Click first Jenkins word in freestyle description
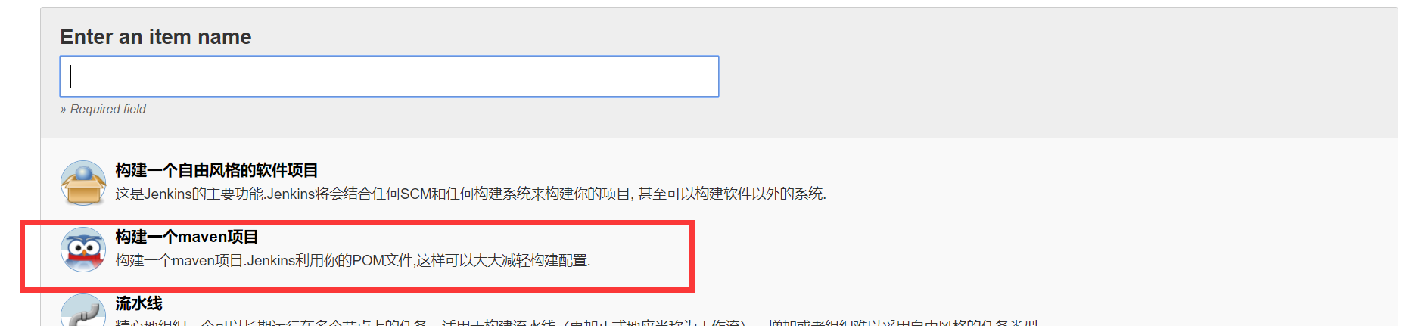The image size is (1406, 326). pyautogui.click(x=168, y=194)
